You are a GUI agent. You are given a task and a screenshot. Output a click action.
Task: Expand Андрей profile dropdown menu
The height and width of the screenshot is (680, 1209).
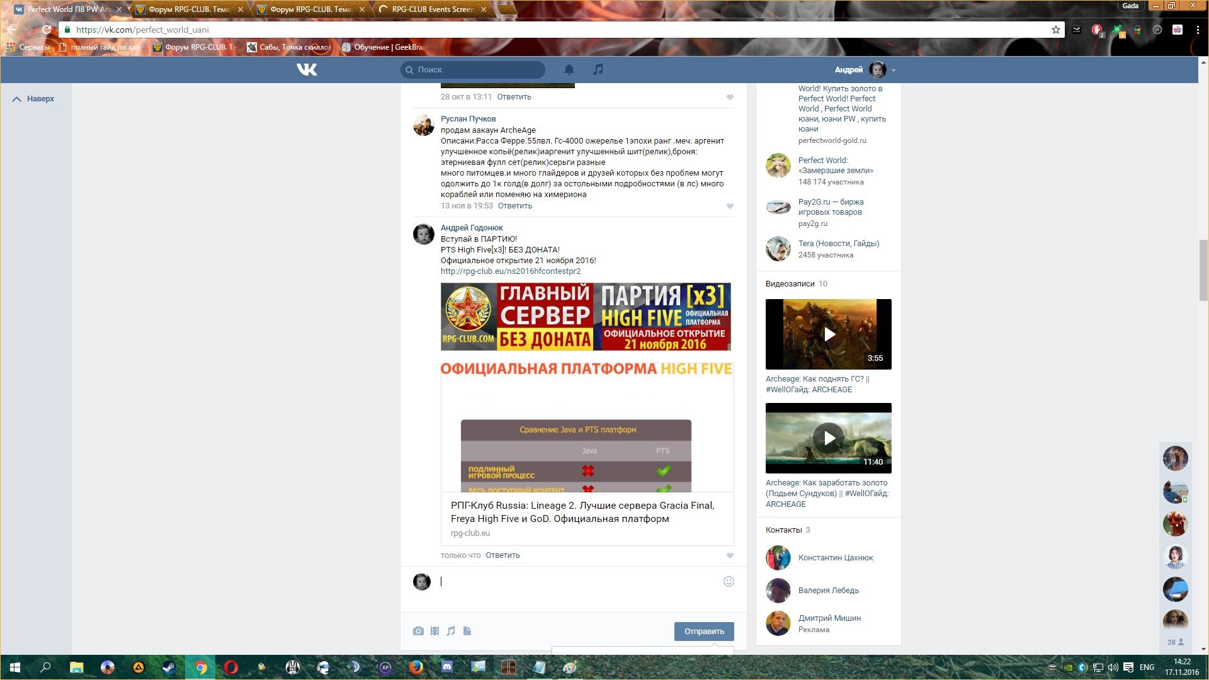[894, 70]
